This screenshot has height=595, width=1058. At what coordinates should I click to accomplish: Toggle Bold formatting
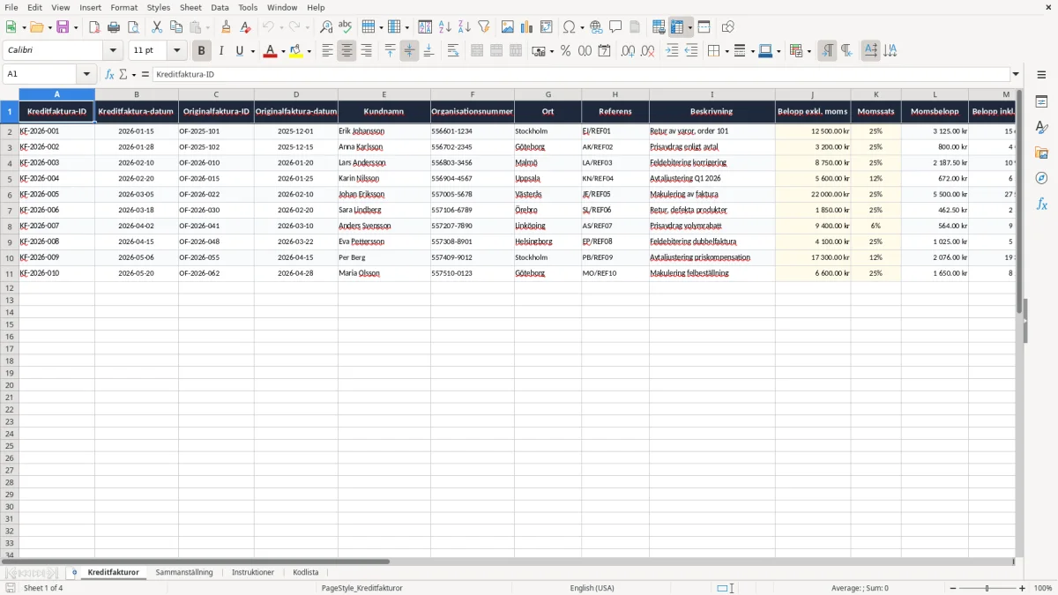[x=202, y=51]
